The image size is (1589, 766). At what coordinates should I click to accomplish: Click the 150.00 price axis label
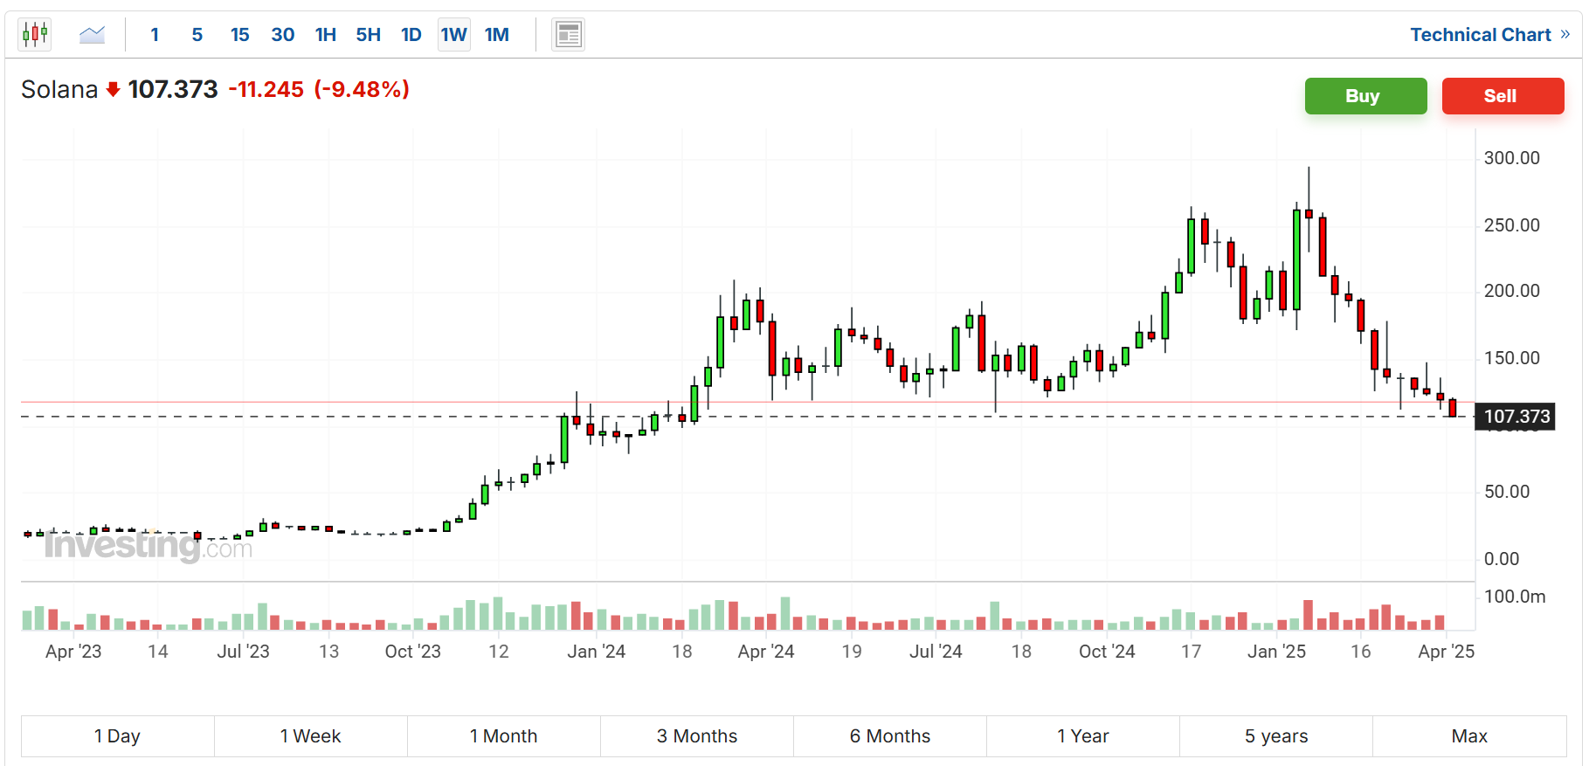[1512, 358]
